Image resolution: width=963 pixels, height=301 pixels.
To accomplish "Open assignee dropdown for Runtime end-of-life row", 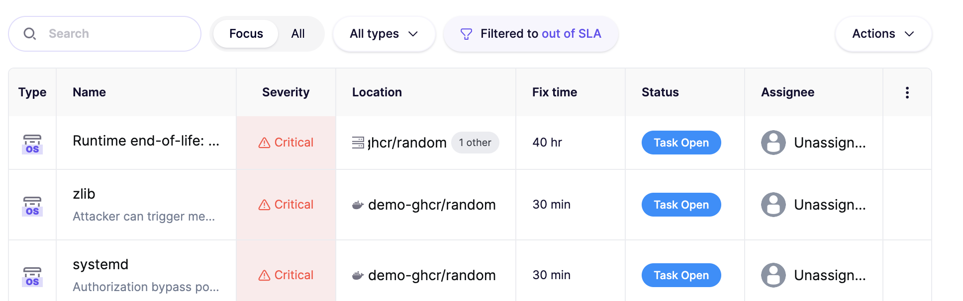I will coord(814,143).
